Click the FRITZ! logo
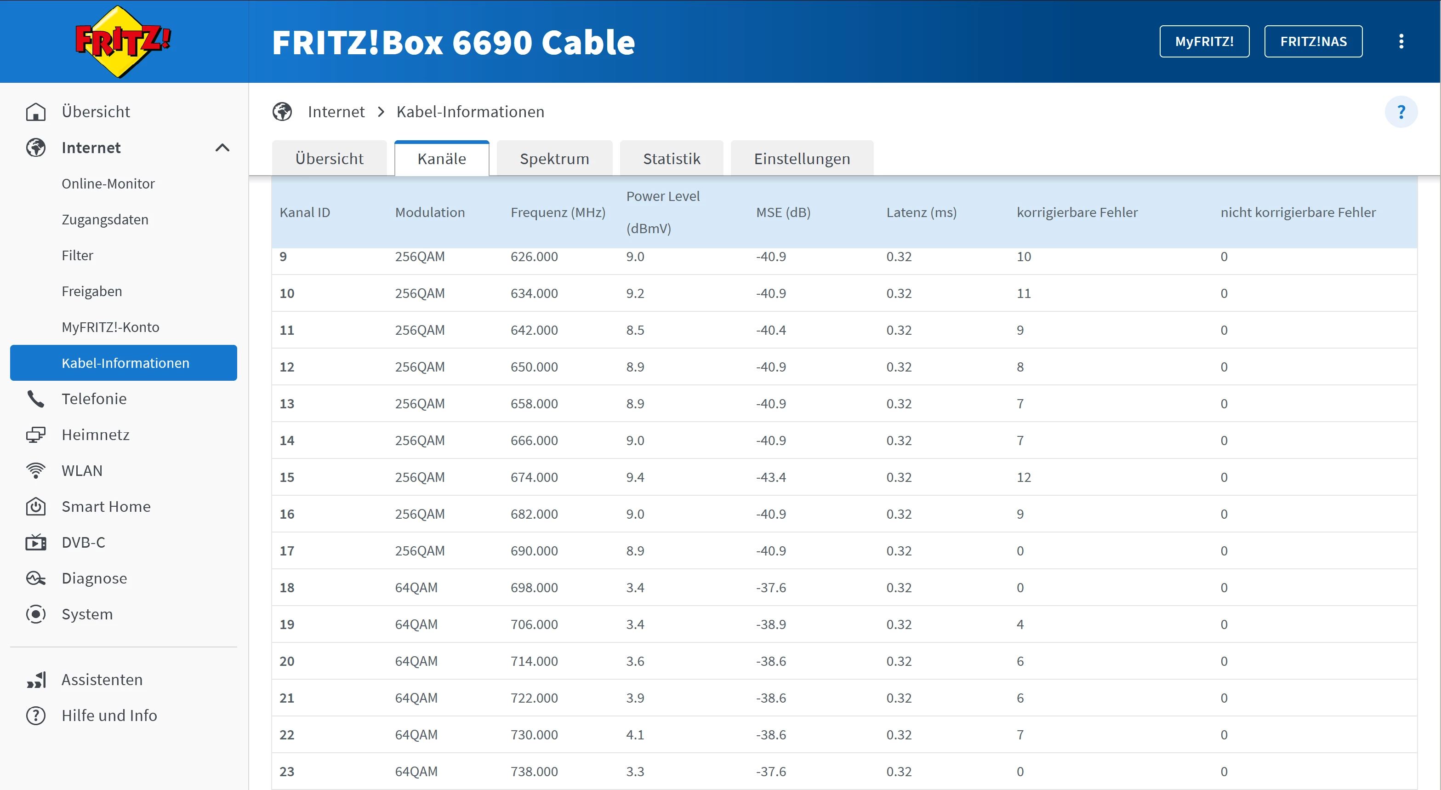Screen dimensions: 1441x790 [x=123, y=41]
